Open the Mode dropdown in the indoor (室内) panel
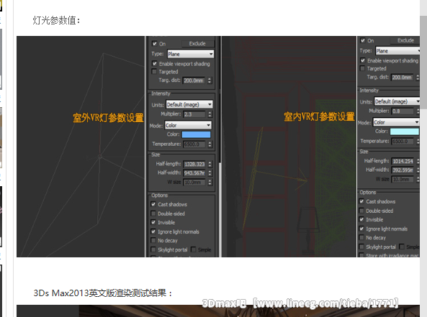The image size is (427, 317). [396, 122]
